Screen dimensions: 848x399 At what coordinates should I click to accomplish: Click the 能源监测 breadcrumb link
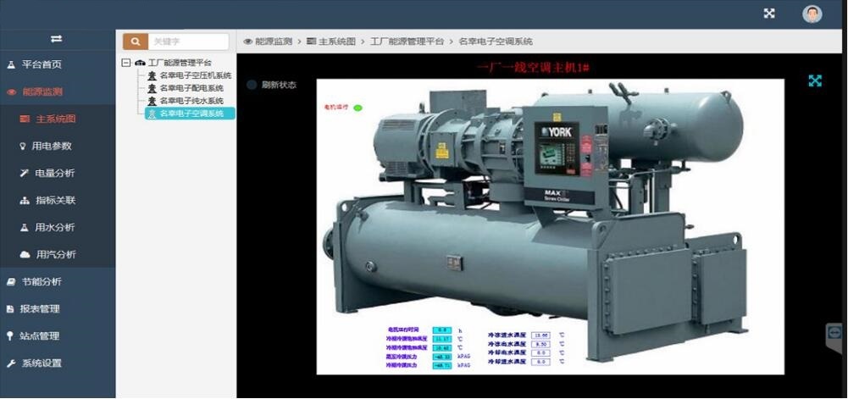[x=273, y=42]
